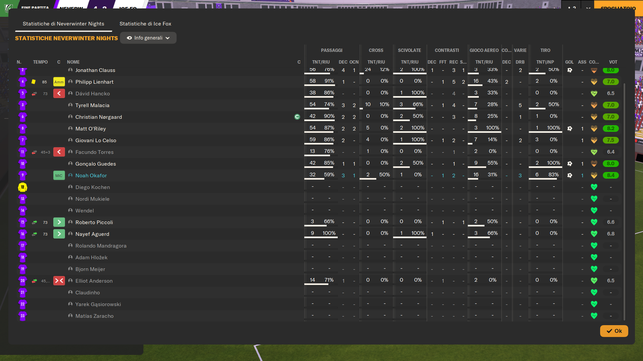Viewport: 643px width, 361px height.
Task: Sort by the GOL column header
Action: click(569, 62)
